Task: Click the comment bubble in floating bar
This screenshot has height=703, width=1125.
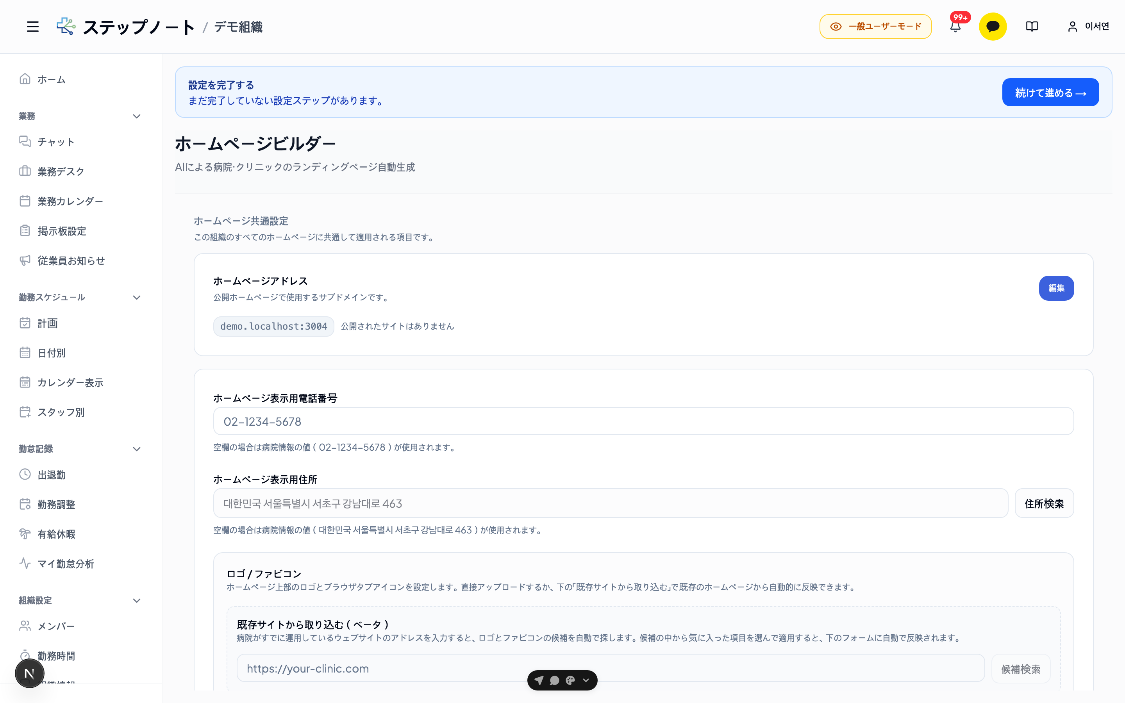Action: pyautogui.click(x=554, y=680)
